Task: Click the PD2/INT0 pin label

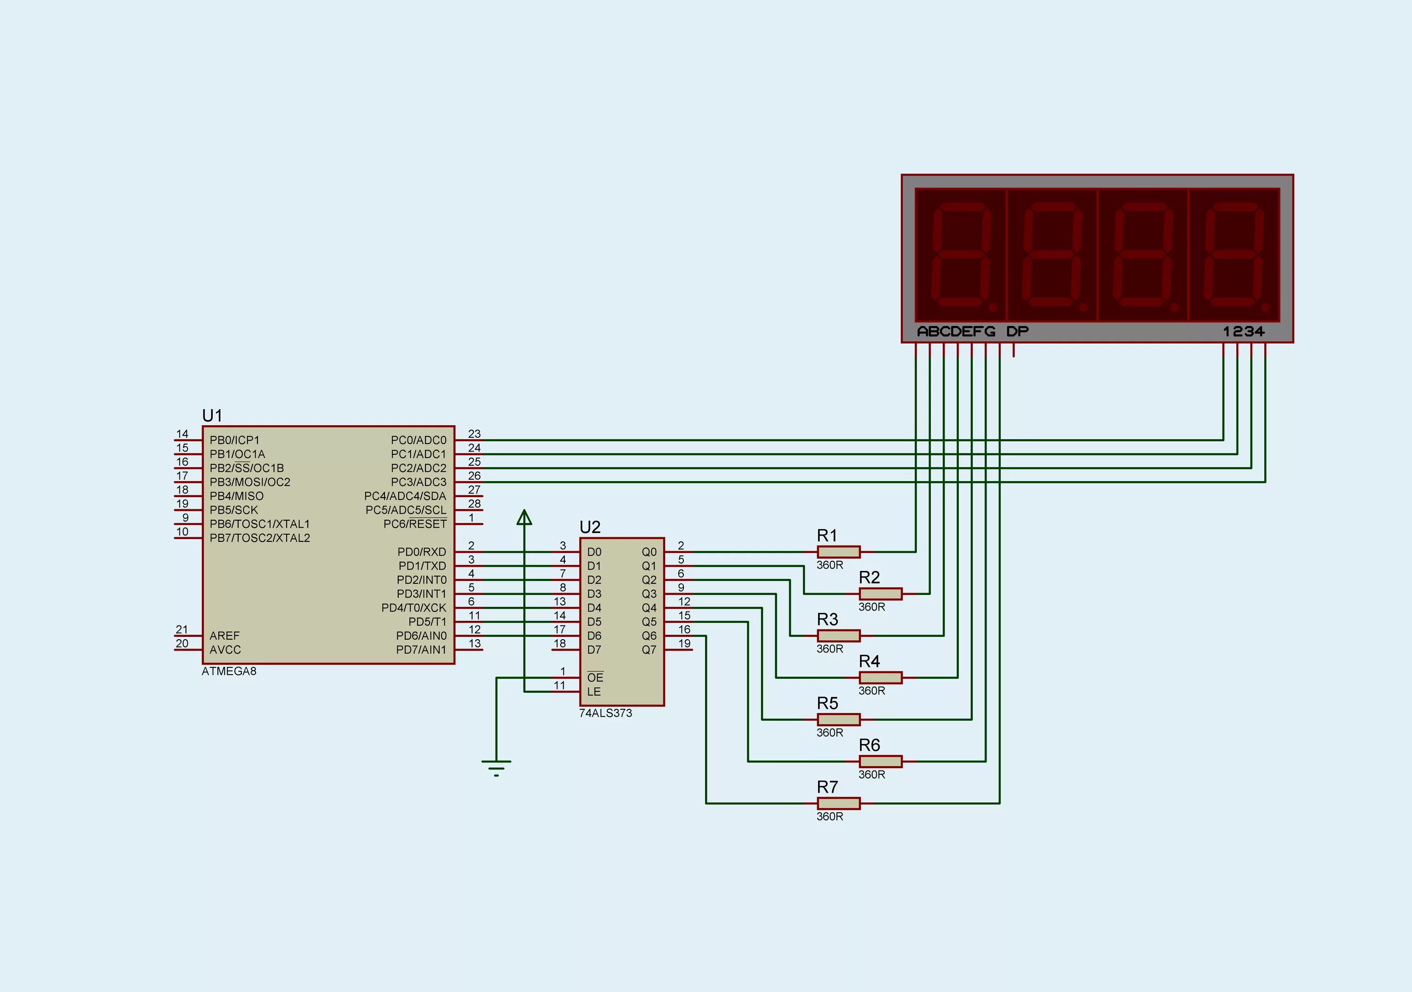Action: pyautogui.click(x=422, y=579)
